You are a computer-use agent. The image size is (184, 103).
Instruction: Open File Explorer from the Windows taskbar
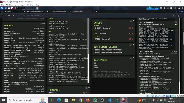(x=73, y=100)
